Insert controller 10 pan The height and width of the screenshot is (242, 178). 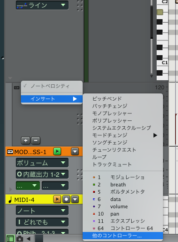pos(123,214)
